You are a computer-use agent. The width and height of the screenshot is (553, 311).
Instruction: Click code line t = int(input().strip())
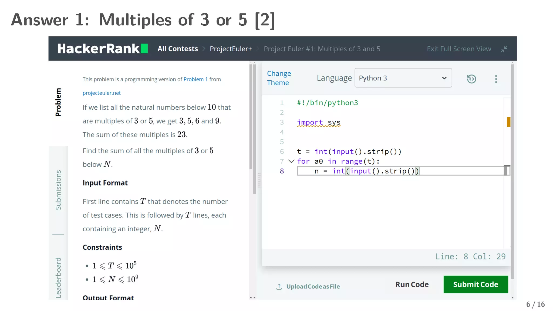[x=349, y=152]
